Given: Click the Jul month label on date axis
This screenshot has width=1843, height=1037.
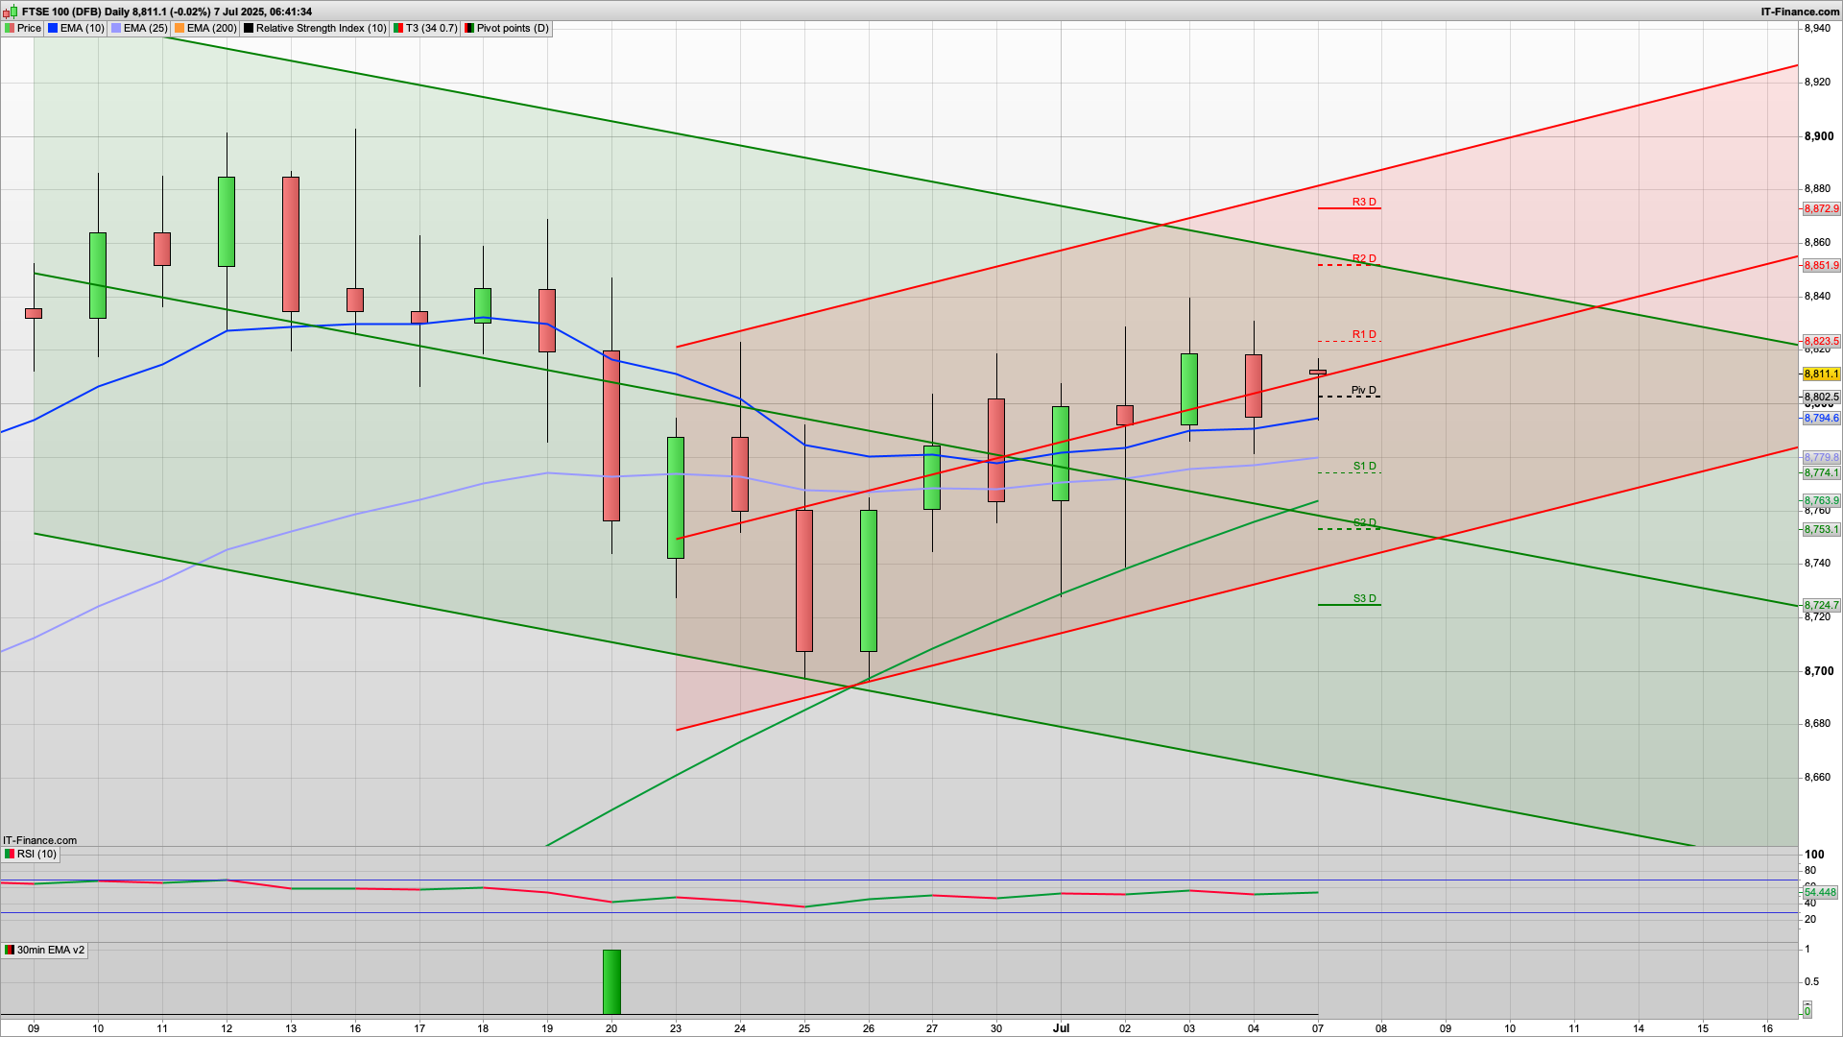Looking at the screenshot, I should [1061, 1027].
